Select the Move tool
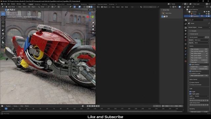Screen dimensions: 211x119 click(3, 22)
